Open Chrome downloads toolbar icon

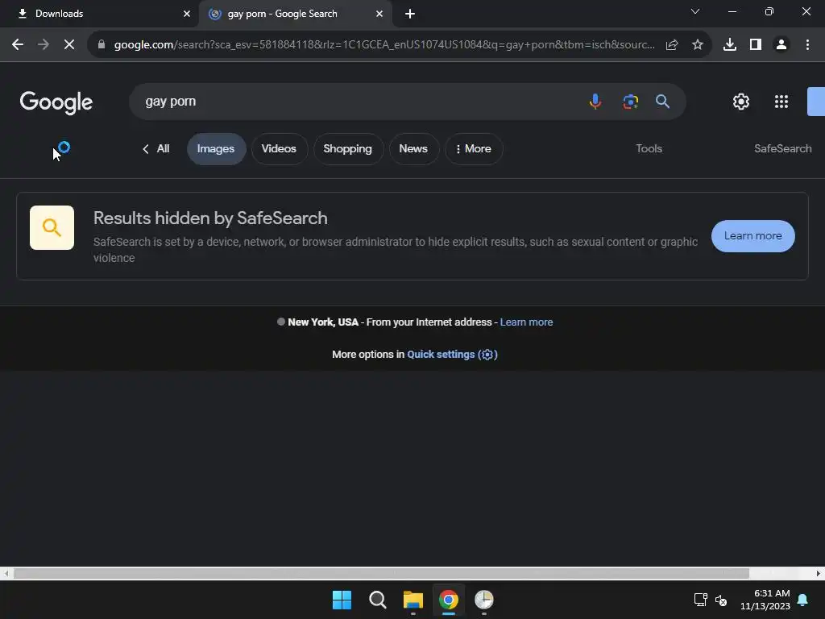point(730,45)
